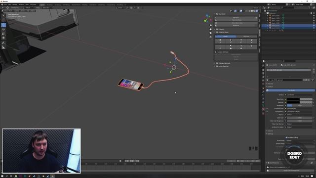The image size is (316, 178).
Task: Select the 3D Cursor tool
Action: tap(3, 20)
